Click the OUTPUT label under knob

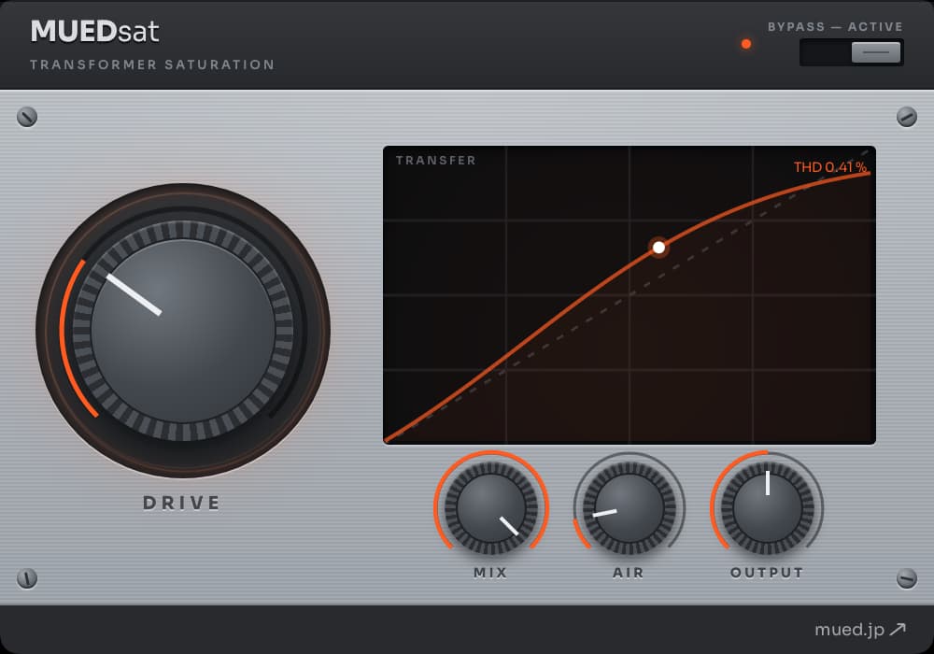pos(767,573)
